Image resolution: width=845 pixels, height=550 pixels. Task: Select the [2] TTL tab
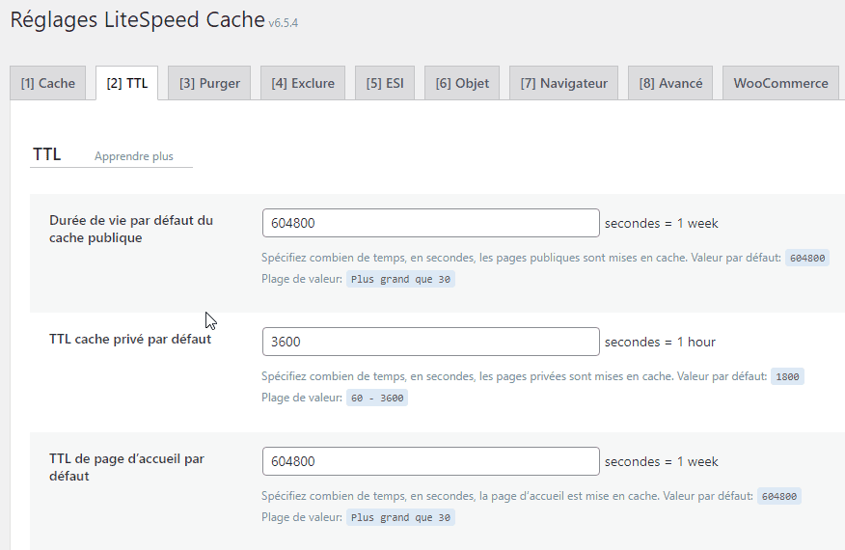coord(126,83)
